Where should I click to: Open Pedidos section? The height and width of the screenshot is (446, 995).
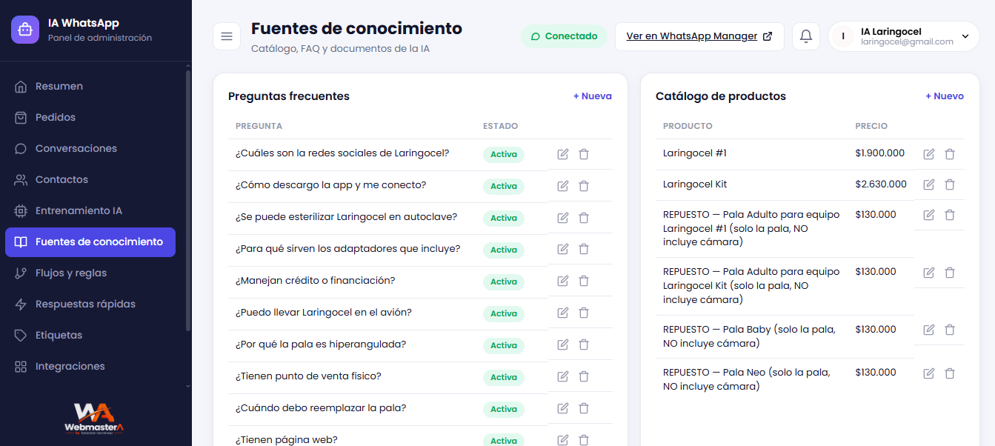(90, 117)
